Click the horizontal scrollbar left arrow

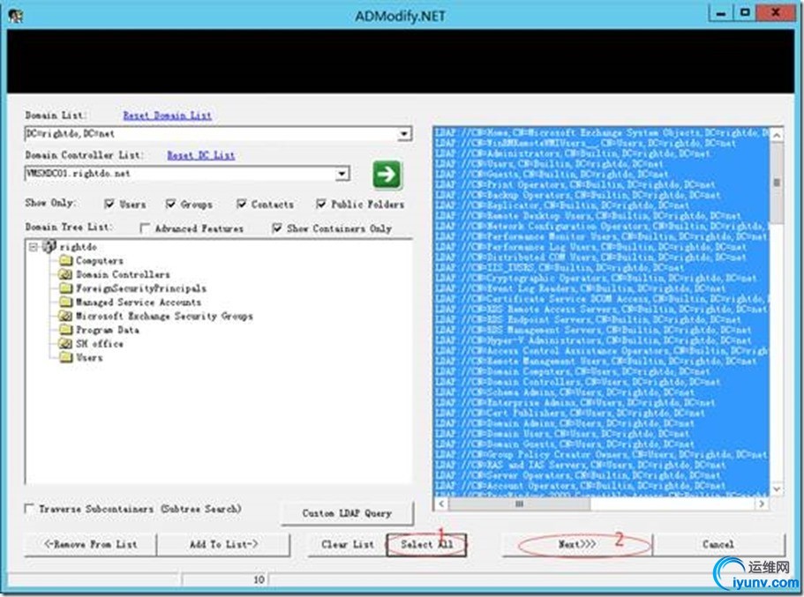[441, 504]
